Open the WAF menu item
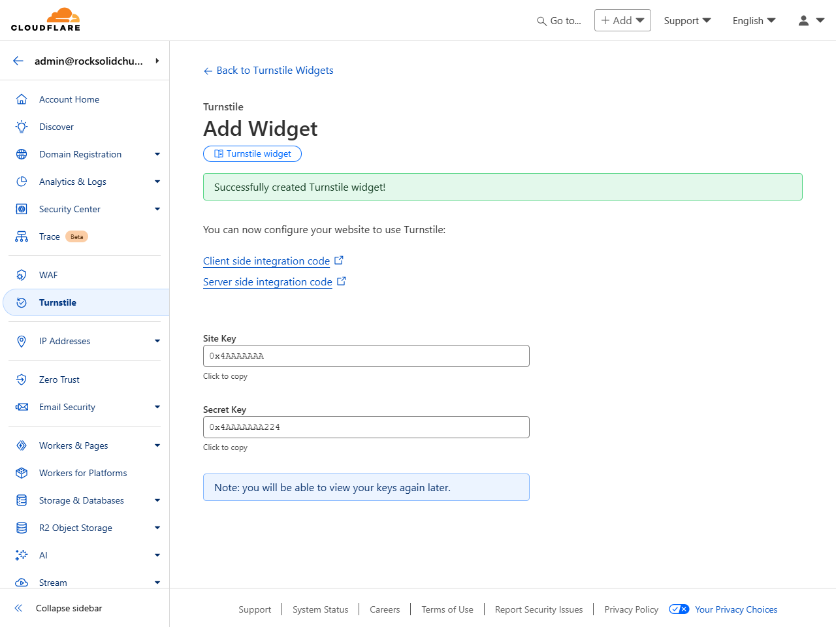836x627 pixels. tap(48, 275)
